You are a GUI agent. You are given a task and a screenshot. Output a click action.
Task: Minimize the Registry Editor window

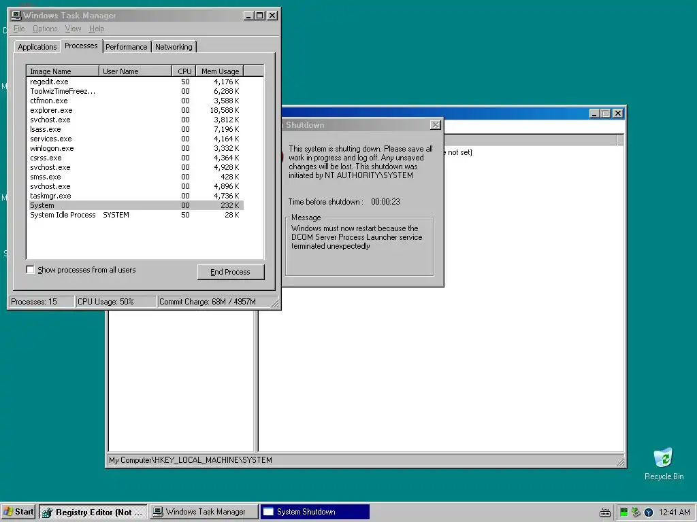[x=594, y=114]
